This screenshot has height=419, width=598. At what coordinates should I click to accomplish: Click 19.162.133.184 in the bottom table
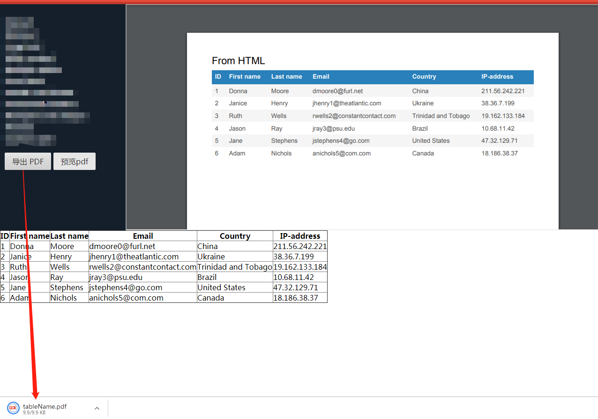(x=300, y=267)
